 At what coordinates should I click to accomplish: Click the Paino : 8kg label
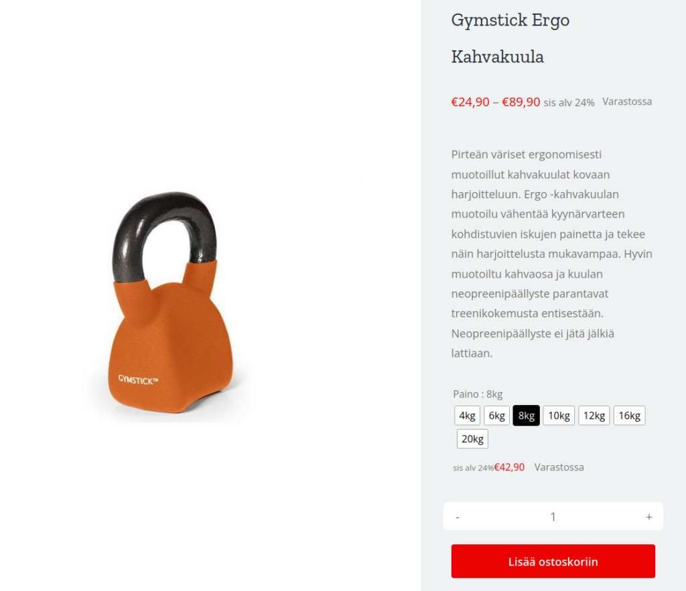(478, 394)
